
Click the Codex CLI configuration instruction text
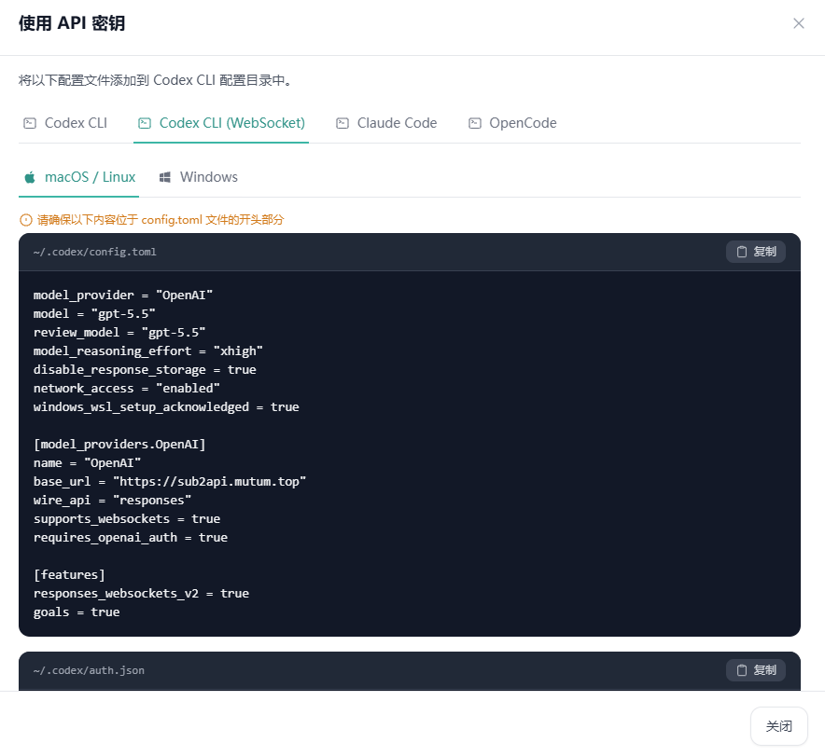(x=156, y=80)
